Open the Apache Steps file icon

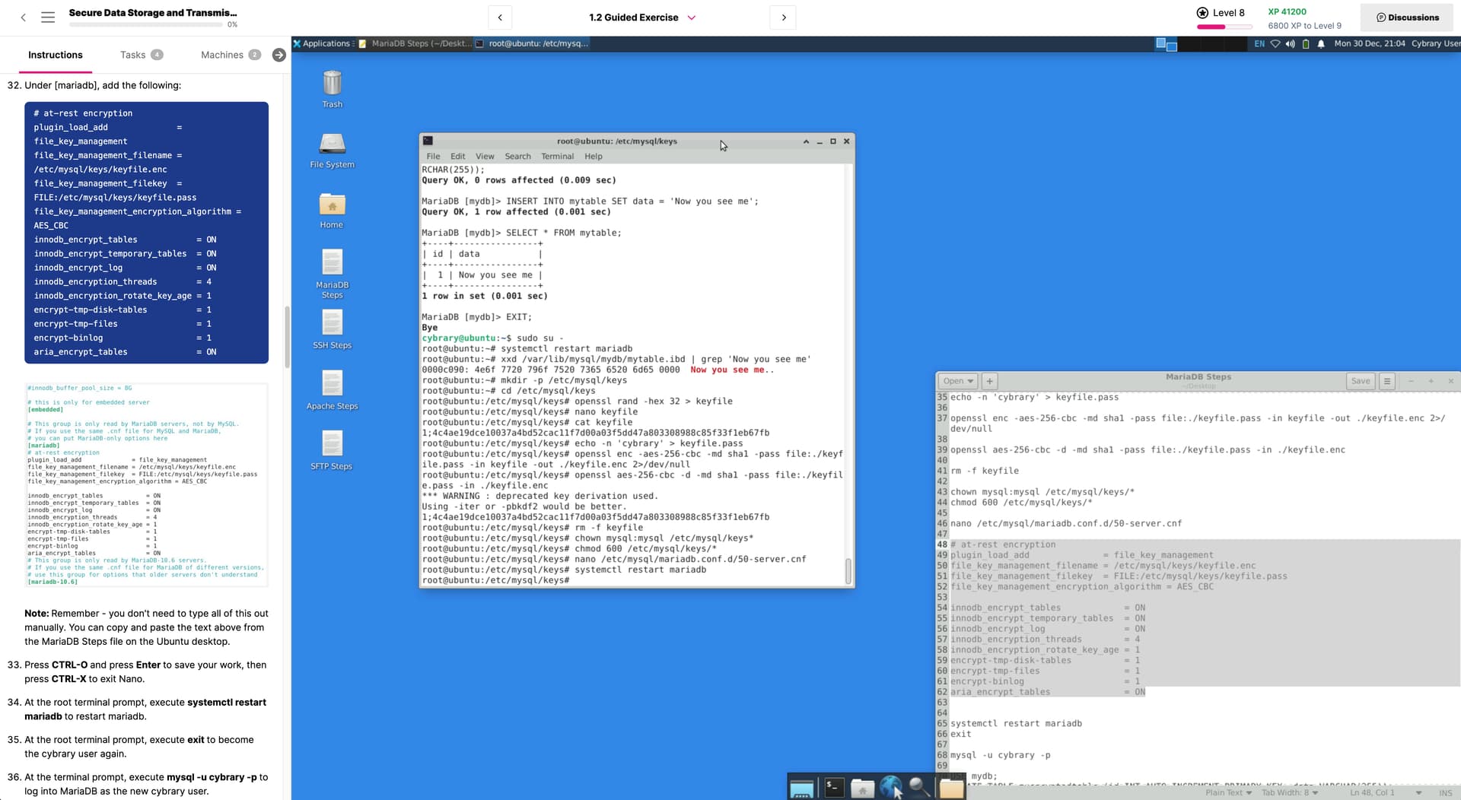point(332,384)
